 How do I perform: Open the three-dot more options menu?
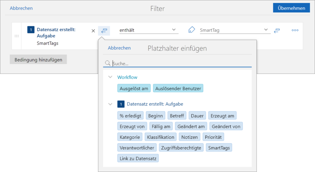pos(295,30)
